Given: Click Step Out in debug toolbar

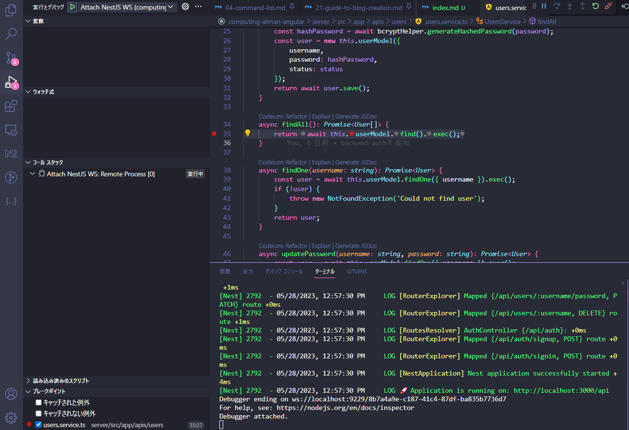Looking at the screenshot, I should (582, 6).
